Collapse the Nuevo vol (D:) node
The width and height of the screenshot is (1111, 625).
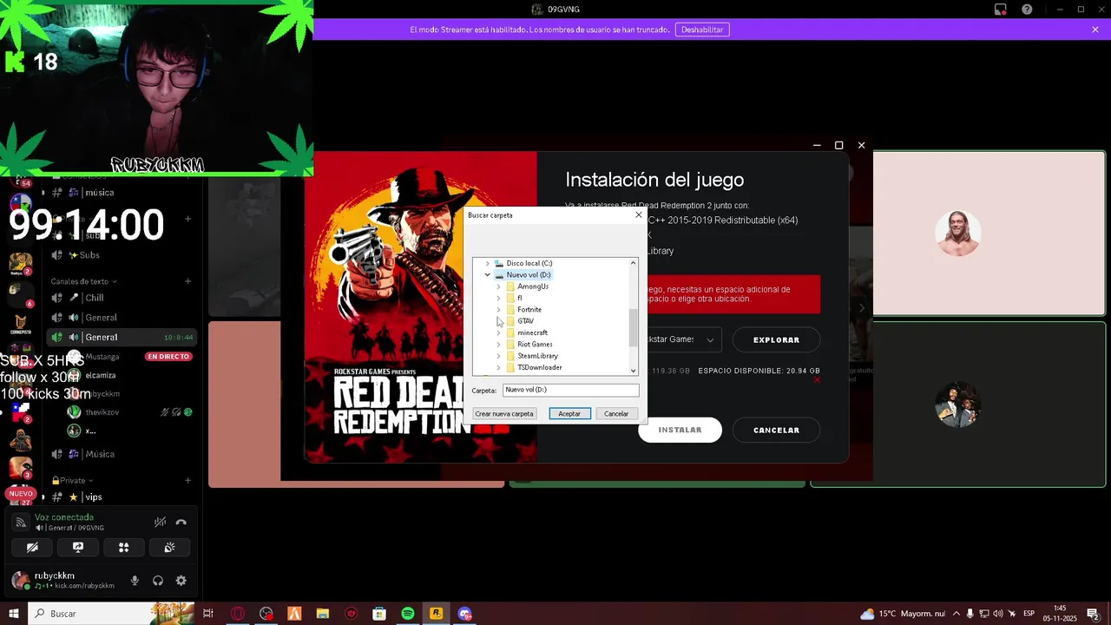pos(487,274)
